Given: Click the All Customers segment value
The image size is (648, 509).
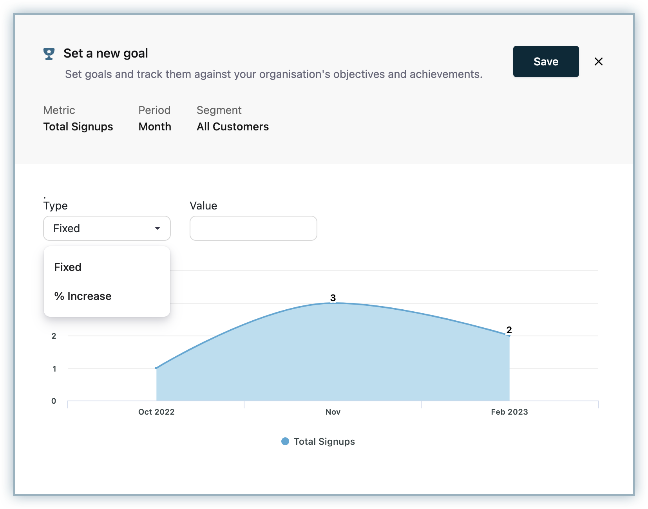Looking at the screenshot, I should [x=233, y=126].
